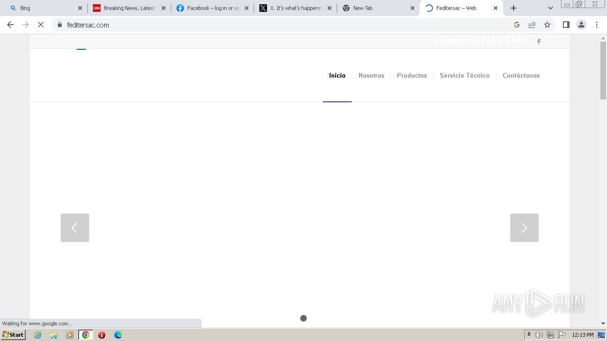Click the page scroll-up arrow
This screenshot has width=607, height=341.
[x=603, y=38]
